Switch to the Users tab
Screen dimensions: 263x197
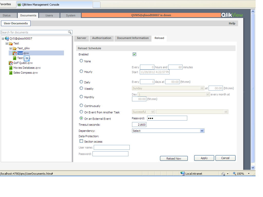coord(49,15)
